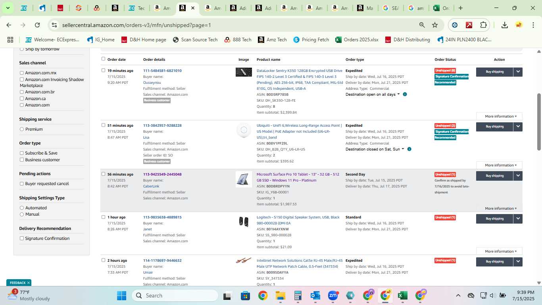This screenshot has height=305, width=542.
Task: Enable the Subscribe & Save filter
Action: tap(22, 153)
